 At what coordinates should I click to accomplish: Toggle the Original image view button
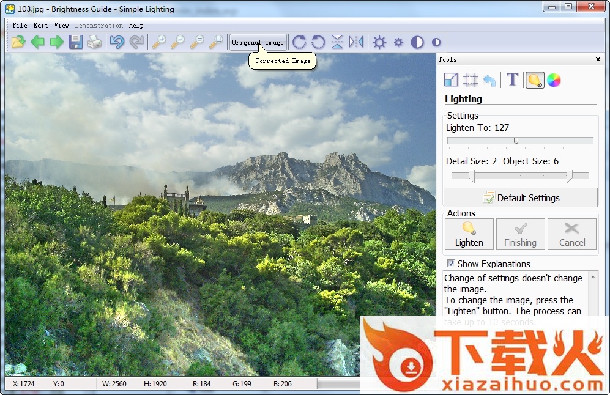coord(258,42)
